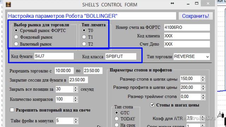Decrease Размер профита в шагах цены
This screenshot has width=226, height=127.
(203, 89)
